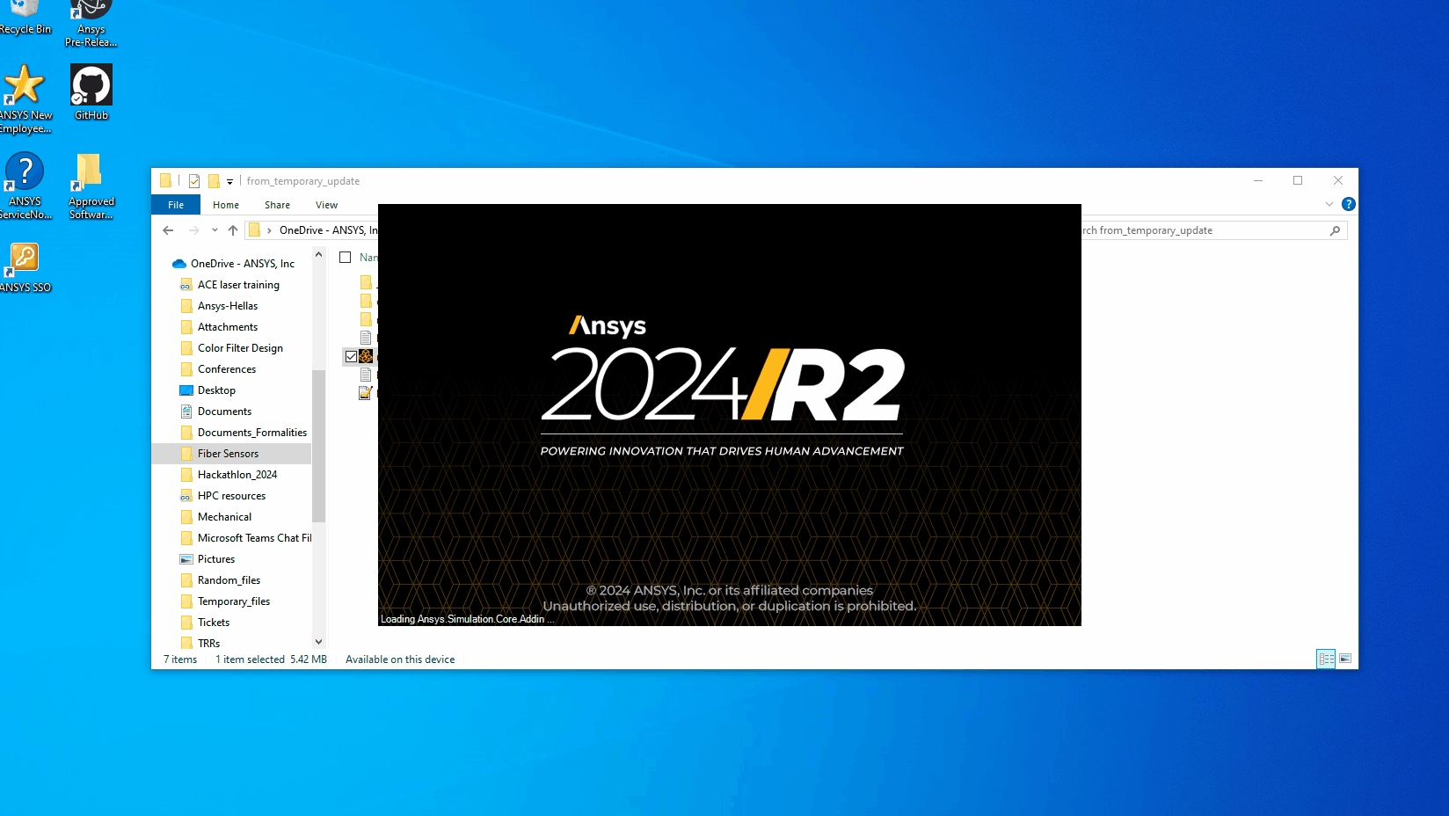Expand the ribbon with the chevron near help
Image resolution: width=1449 pixels, height=816 pixels.
coord(1329,204)
